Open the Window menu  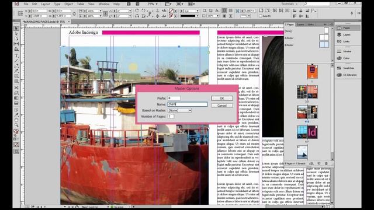[x=104, y=4]
